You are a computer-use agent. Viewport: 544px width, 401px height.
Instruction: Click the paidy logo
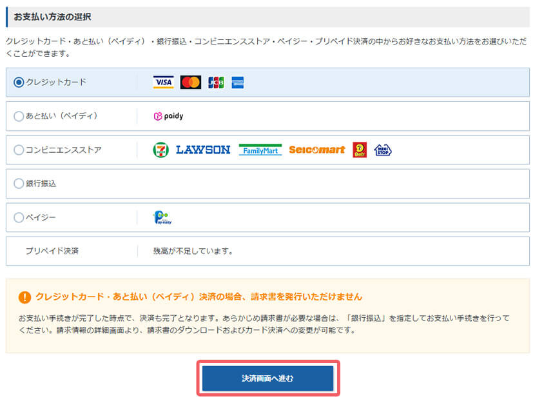point(169,116)
